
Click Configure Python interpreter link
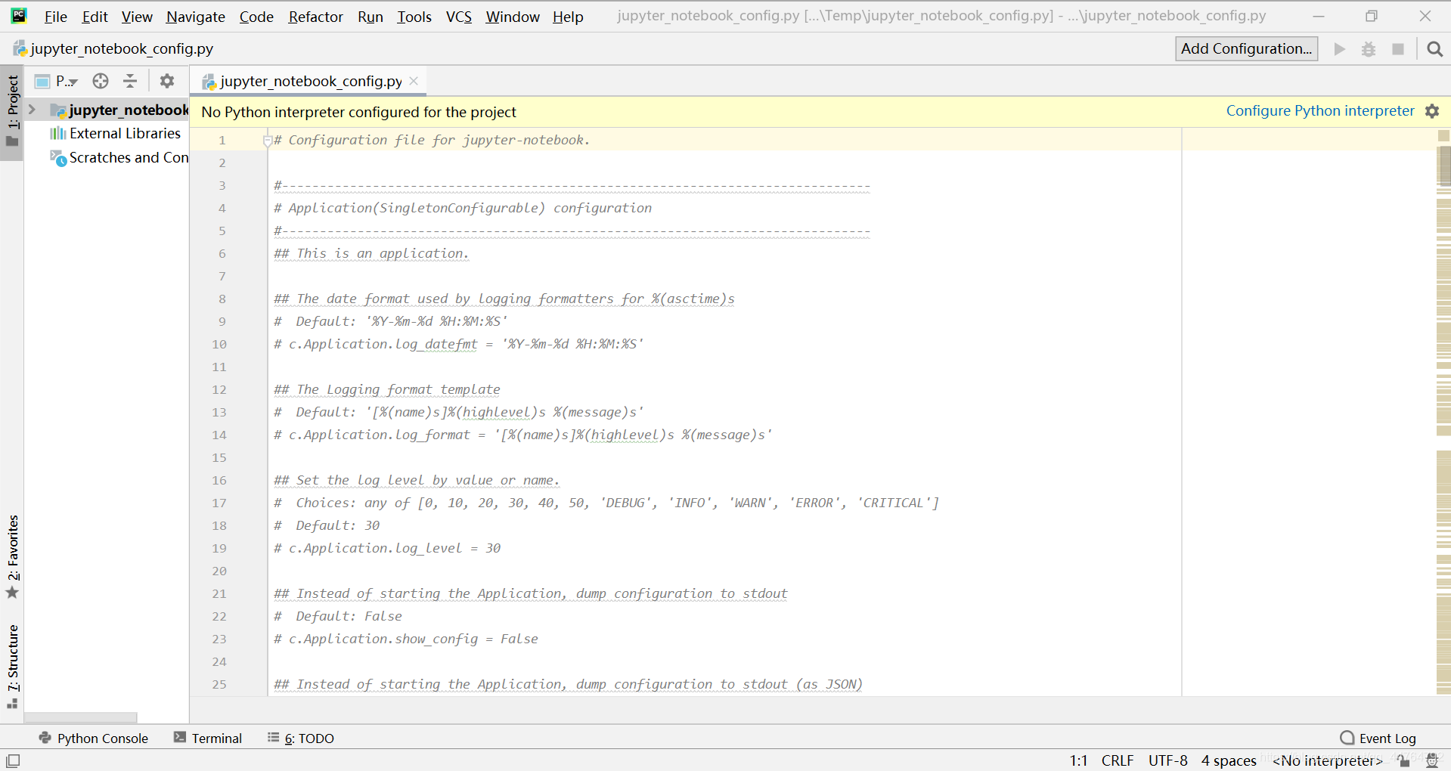(1320, 110)
